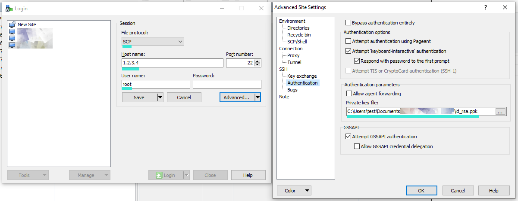This screenshot has width=518, height=201.
Task: Click the private key browse ... button
Action: 500,111
